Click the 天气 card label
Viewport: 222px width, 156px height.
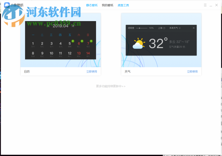click(128, 71)
